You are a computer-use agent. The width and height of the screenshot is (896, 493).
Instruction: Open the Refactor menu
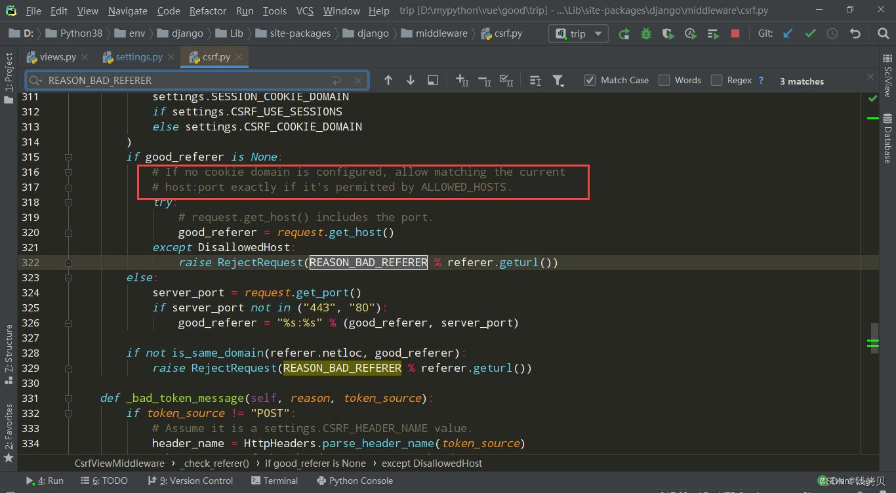point(208,11)
